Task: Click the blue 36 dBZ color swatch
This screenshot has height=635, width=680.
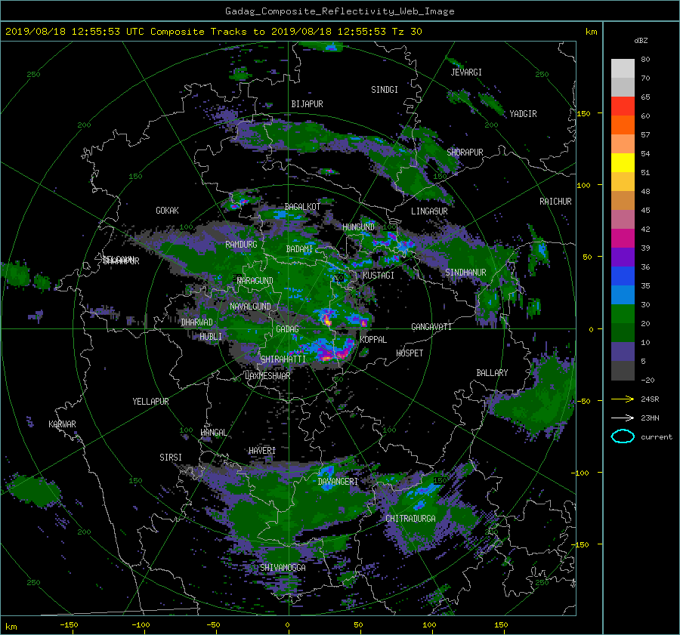Action: pos(623,276)
